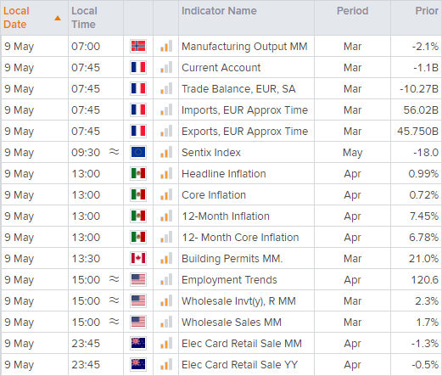Screen dimensions: 442x376
Task: Click New Zealand flag for Elec Card Retail Sale YY
Action: pos(138,364)
